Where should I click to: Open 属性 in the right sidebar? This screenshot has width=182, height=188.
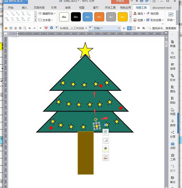[173, 89]
